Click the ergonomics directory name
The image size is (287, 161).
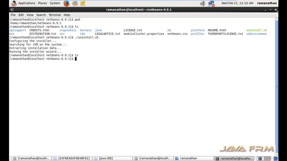(x=68, y=30)
